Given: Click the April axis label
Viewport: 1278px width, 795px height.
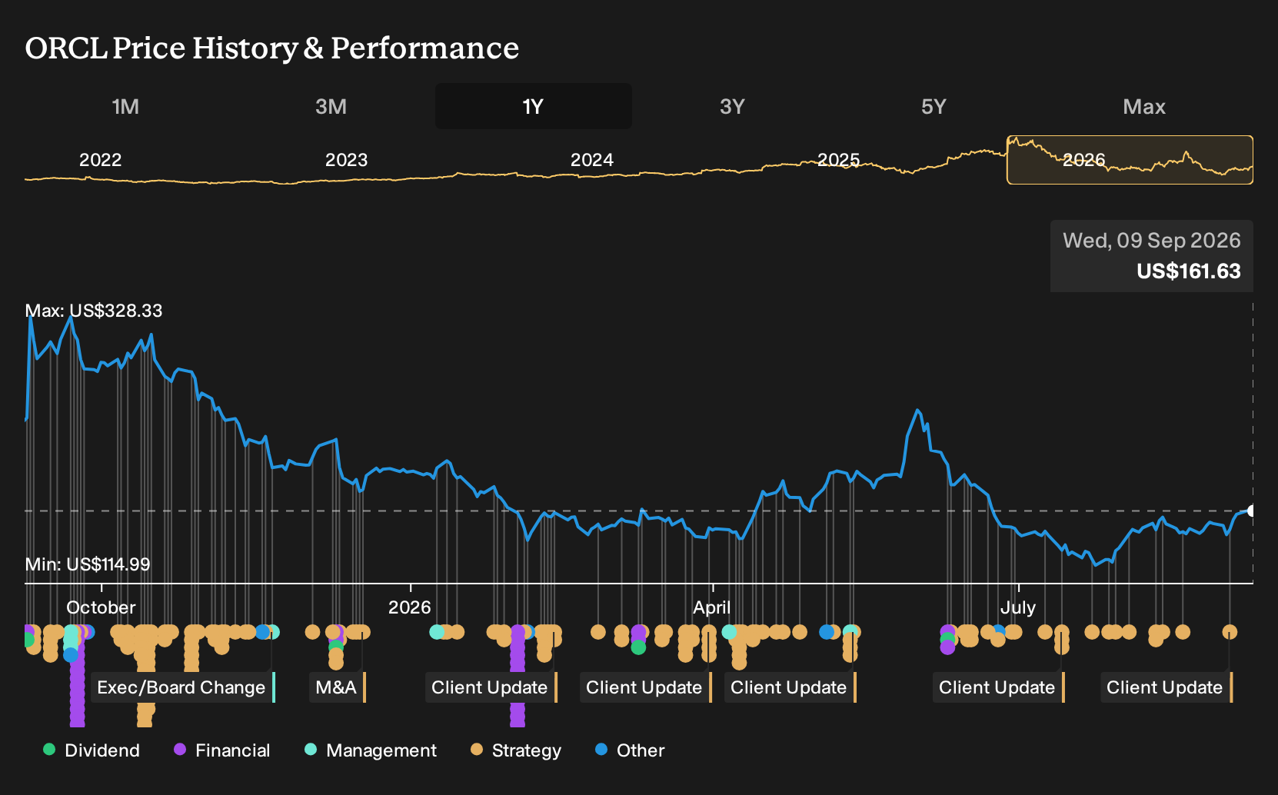Looking at the screenshot, I should pyautogui.click(x=712, y=607).
